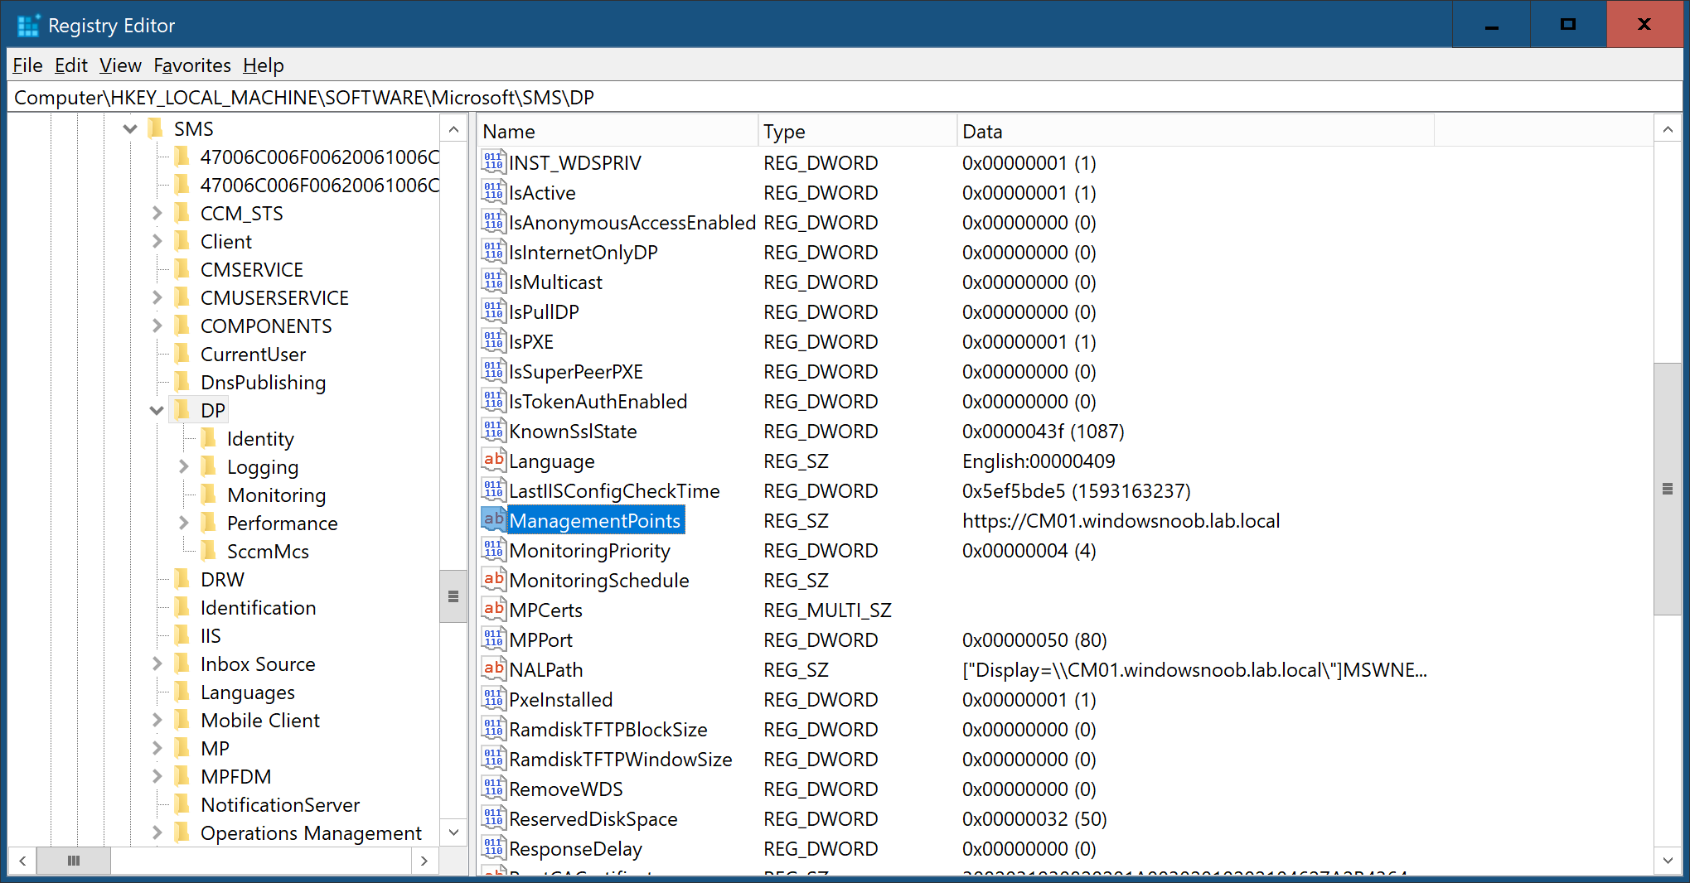Select the IsTokenAuthEnabled value name
This screenshot has width=1690, height=883.
(598, 402)
